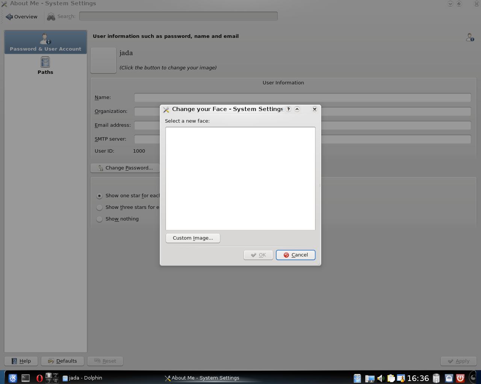Image resolution: width=481 pixels, height=384 pixels.
Task: Go back to Overview
Action: point(22,16)
